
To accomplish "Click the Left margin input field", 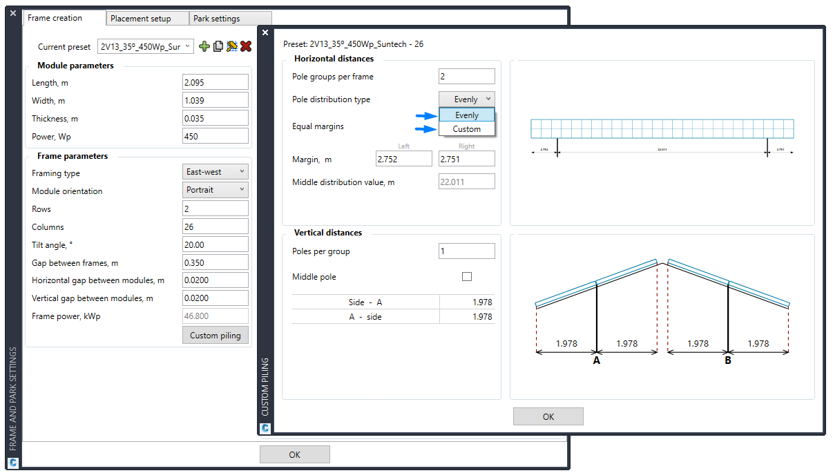I will 403,158.
